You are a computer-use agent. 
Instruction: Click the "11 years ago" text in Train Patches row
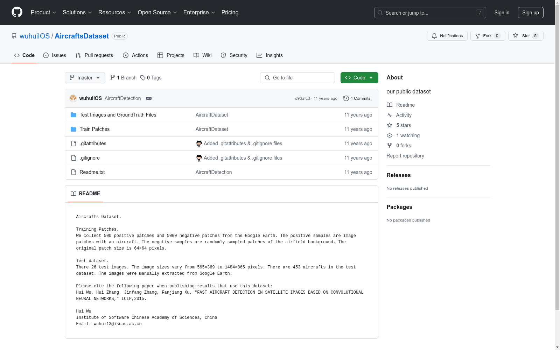click(x=358, y=129)
